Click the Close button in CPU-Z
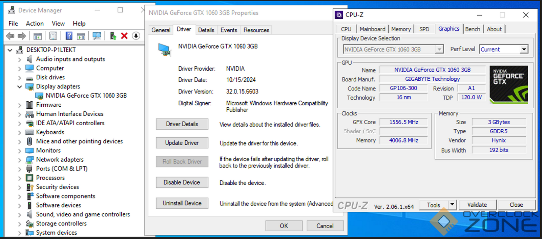The height and width of the screenshot is (239, 542). (516, 205)
